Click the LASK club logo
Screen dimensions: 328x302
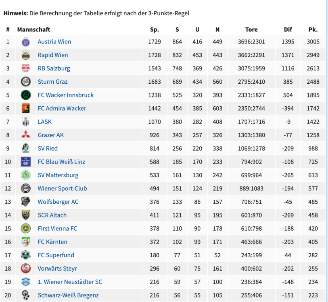[x=26, y=122]
